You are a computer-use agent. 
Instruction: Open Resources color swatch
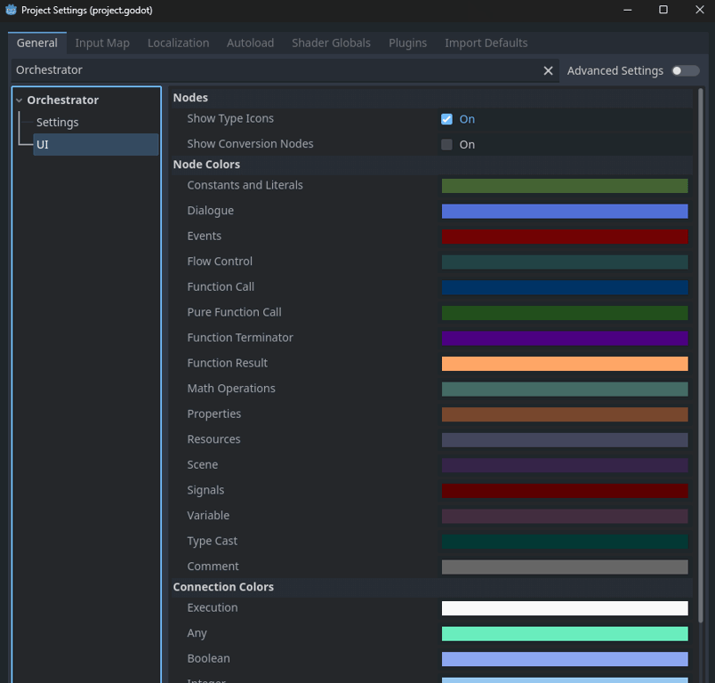[x=565, y=440]
